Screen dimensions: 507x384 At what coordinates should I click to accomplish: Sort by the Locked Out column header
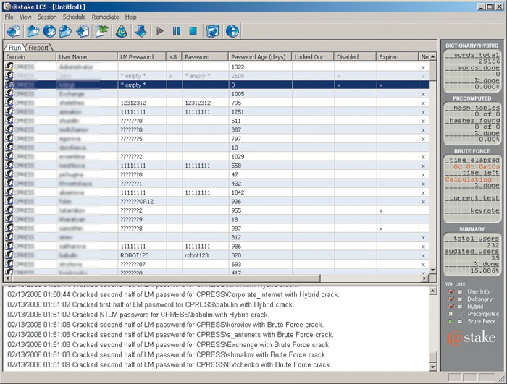click(x=313, y=57)
